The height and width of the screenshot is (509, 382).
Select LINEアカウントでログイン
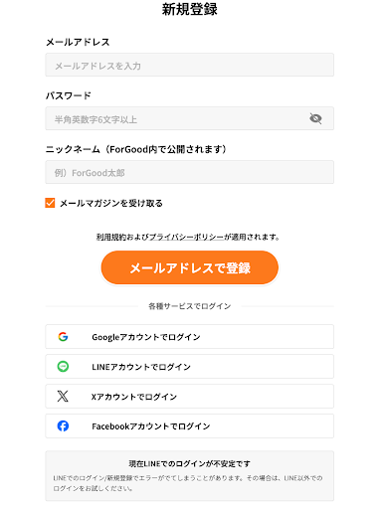[189, 366]
